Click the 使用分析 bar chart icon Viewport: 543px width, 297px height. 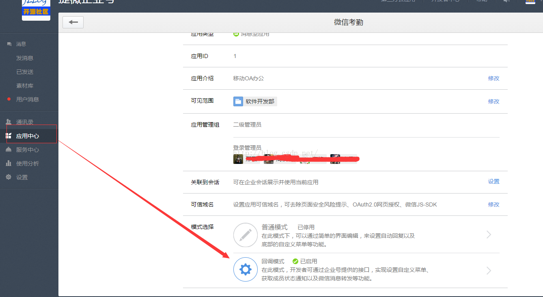9,163
